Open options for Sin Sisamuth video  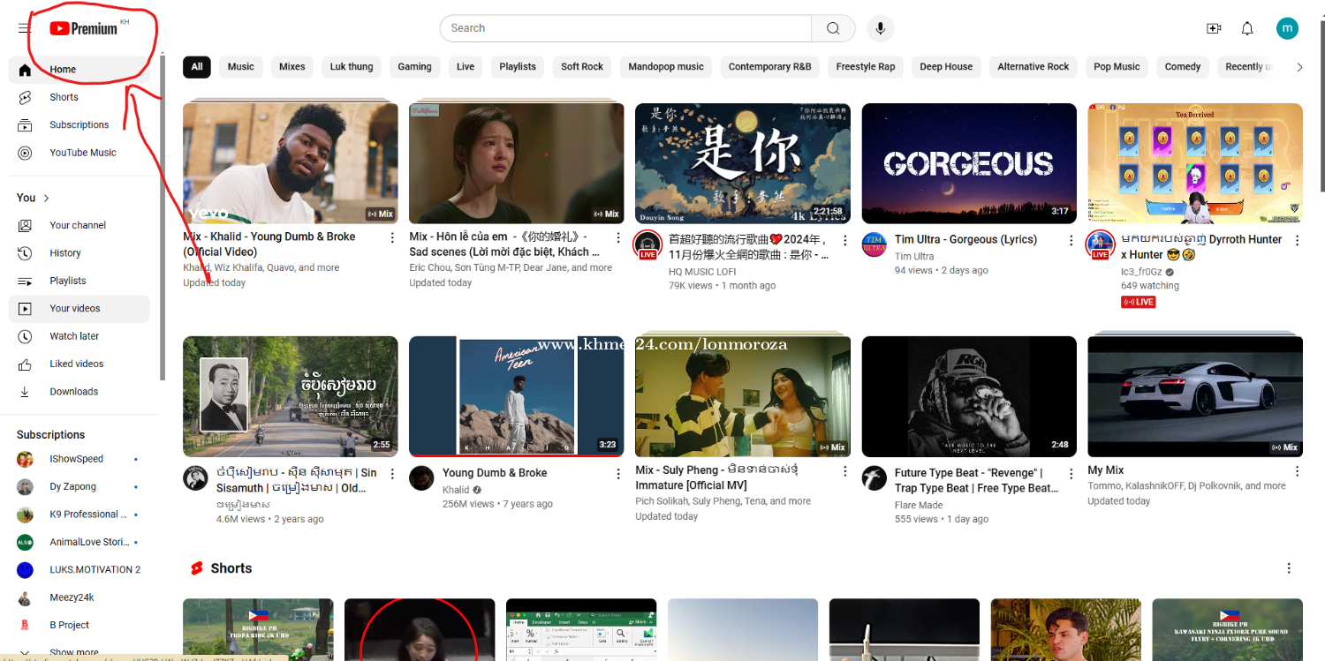pos(392,474)
